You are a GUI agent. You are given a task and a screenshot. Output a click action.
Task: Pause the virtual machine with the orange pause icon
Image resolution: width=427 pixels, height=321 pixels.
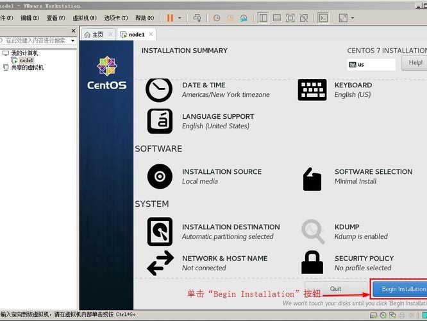[170, 18]
